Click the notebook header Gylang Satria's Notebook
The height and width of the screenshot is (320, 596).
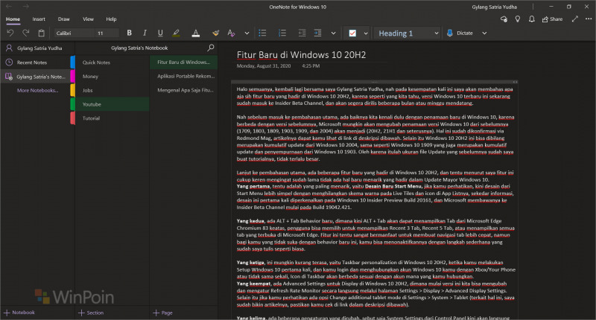139,48
